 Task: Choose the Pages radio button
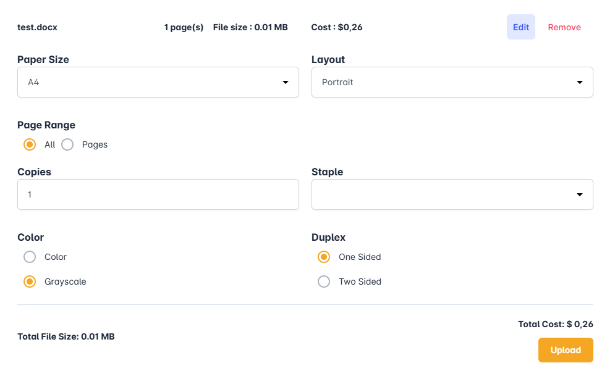click(67, 144)
